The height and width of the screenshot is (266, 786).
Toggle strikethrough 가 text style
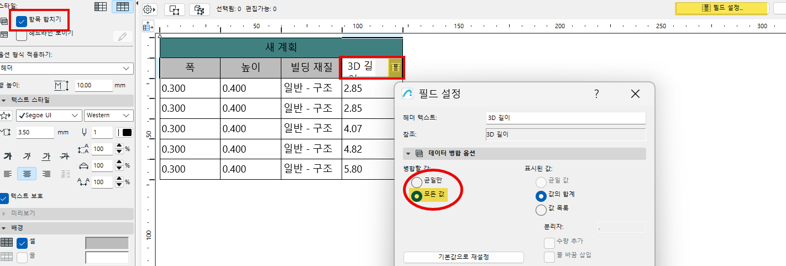[65, 156]
